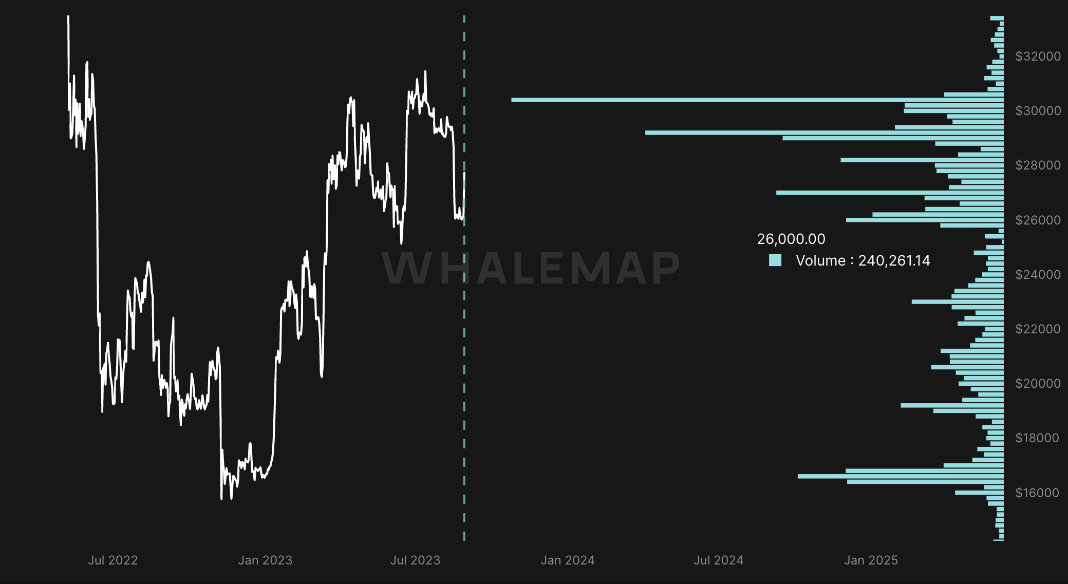
Task: Click the $30000 price axis label
Action: (x=1038, y=111)
